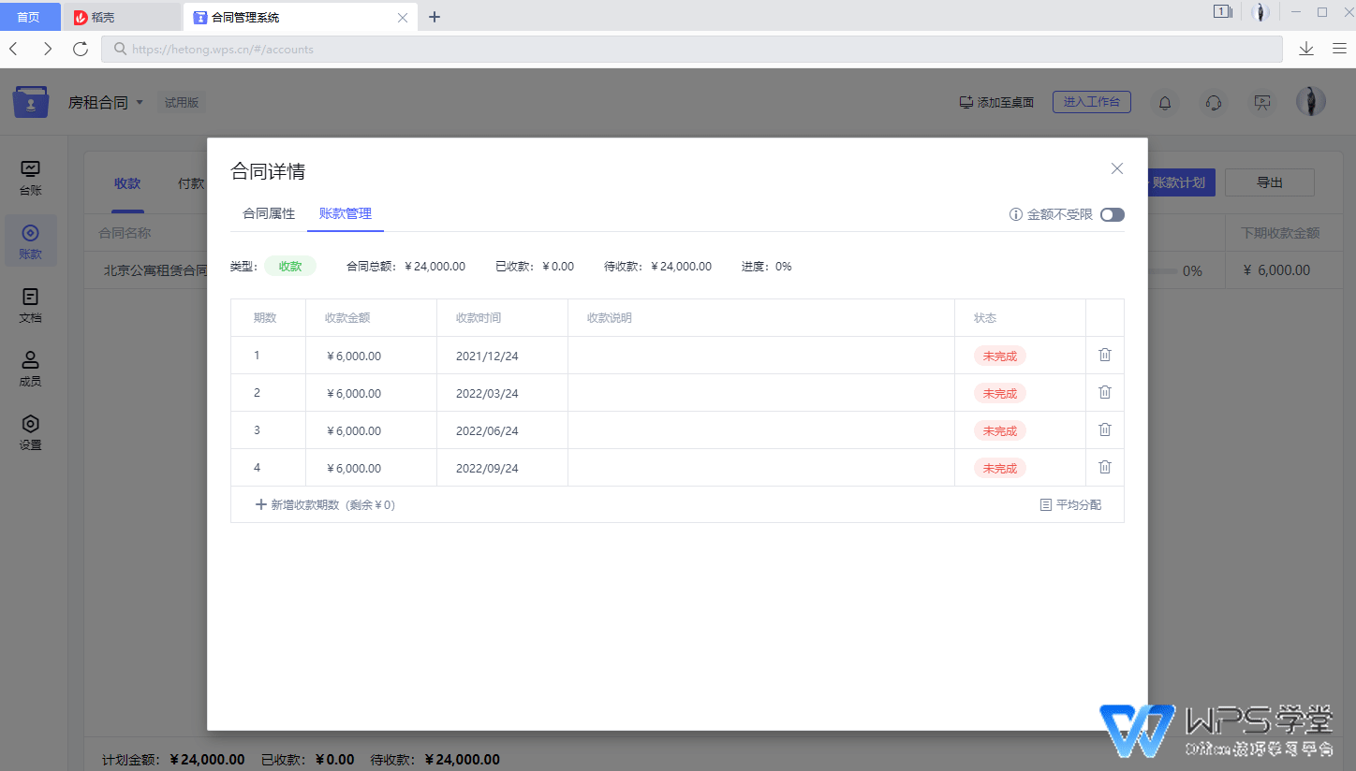Click the window counter icon in the title bar
Viewport: 1356px width, 771px height.
click(x=1223, y=12)
